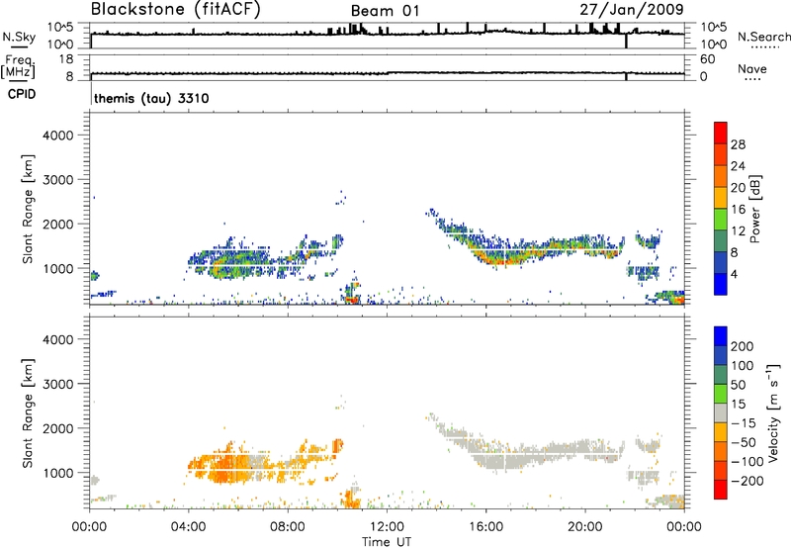The height and width of the screenshot is (548, 791).
Task: Click the "-200" velocity colorbar value
Action: tap(747, 481)
